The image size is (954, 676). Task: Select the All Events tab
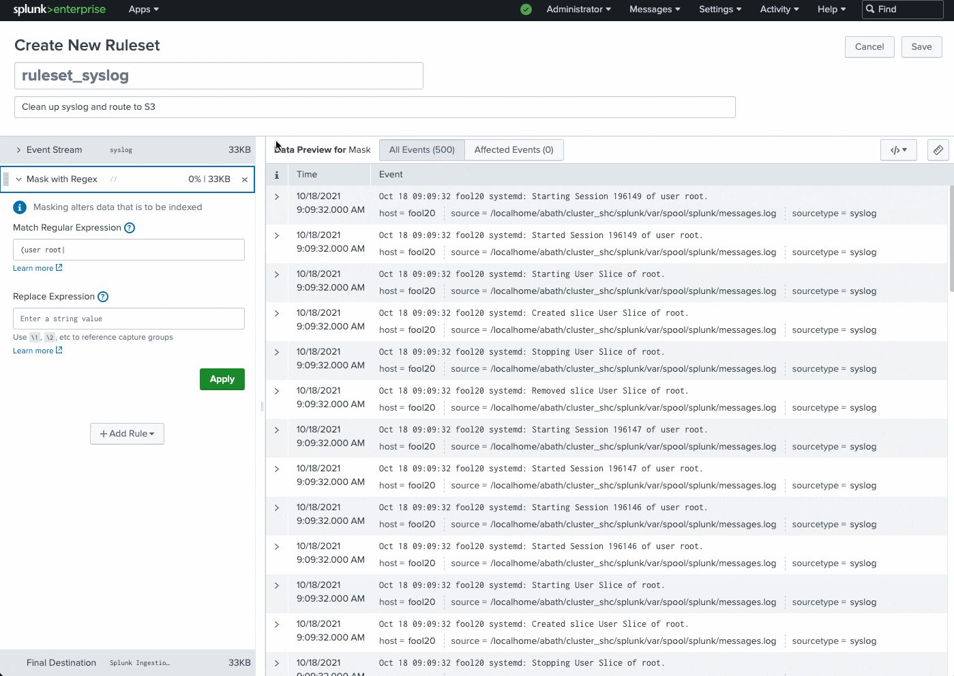pyautogui.click(x=421, y=150)
